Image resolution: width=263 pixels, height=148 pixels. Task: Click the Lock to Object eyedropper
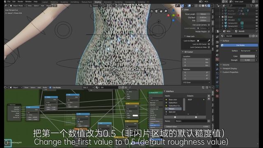tap(209, 41)
